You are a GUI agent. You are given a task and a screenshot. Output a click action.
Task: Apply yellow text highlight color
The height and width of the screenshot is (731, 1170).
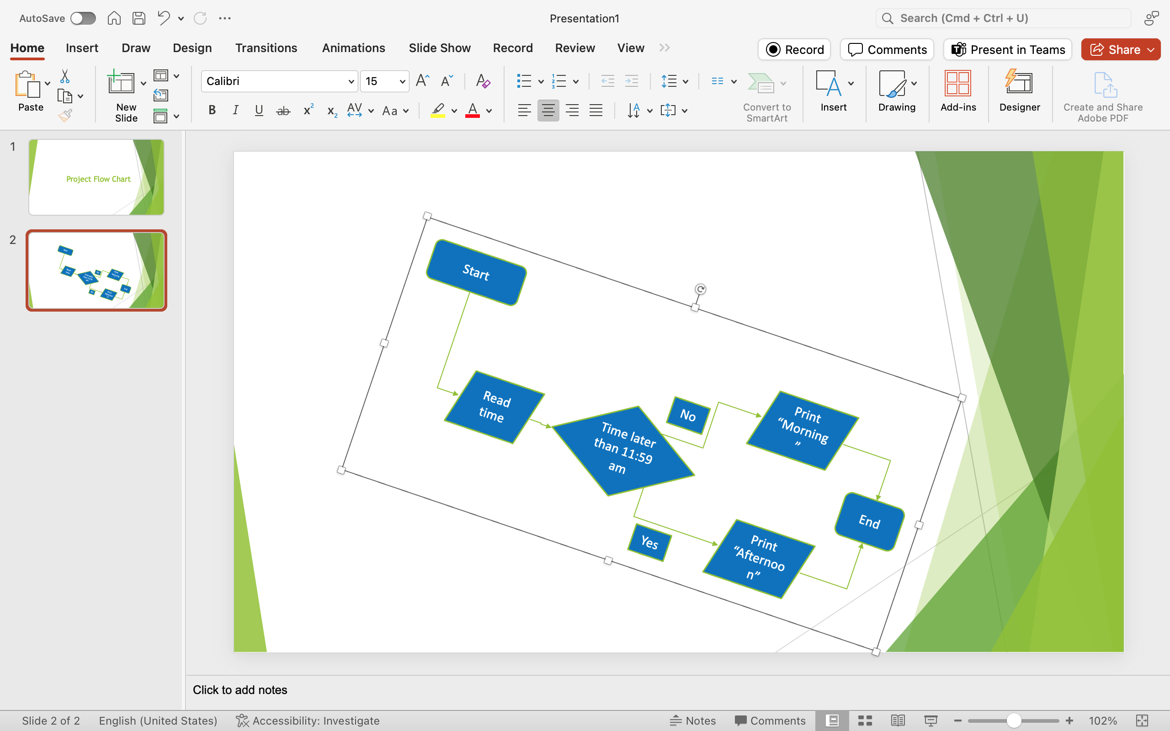pyautogui.click(x=437, y=111)
